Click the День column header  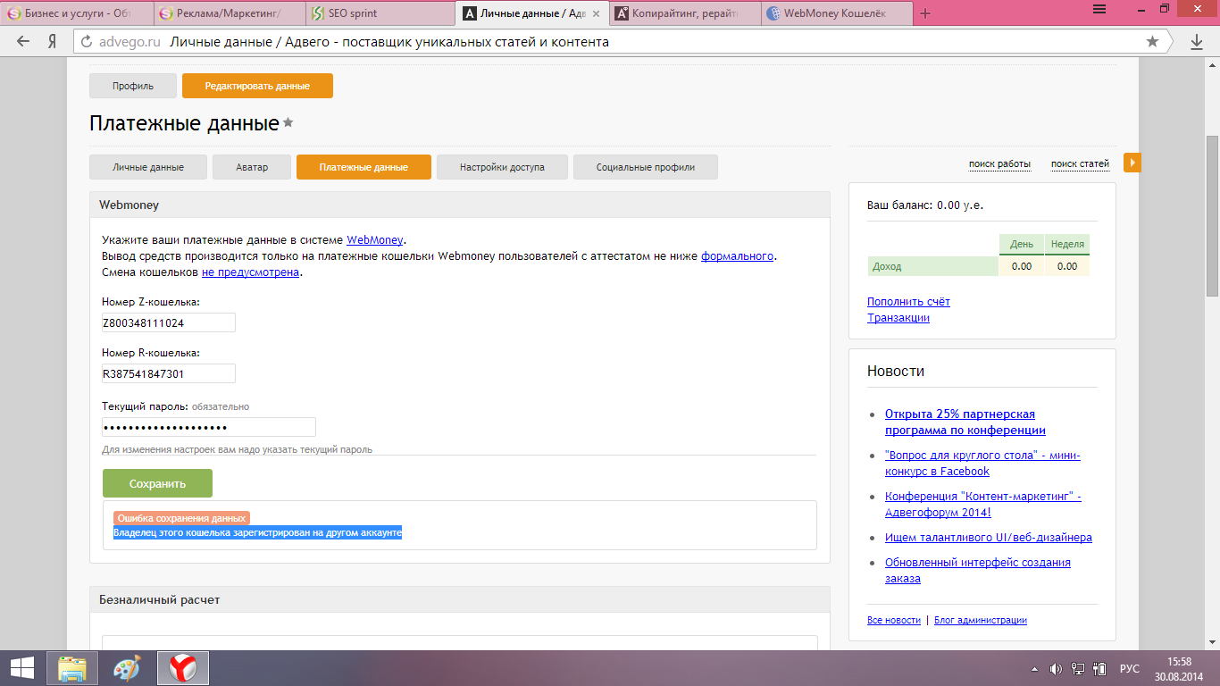[x=1022, y=244]
